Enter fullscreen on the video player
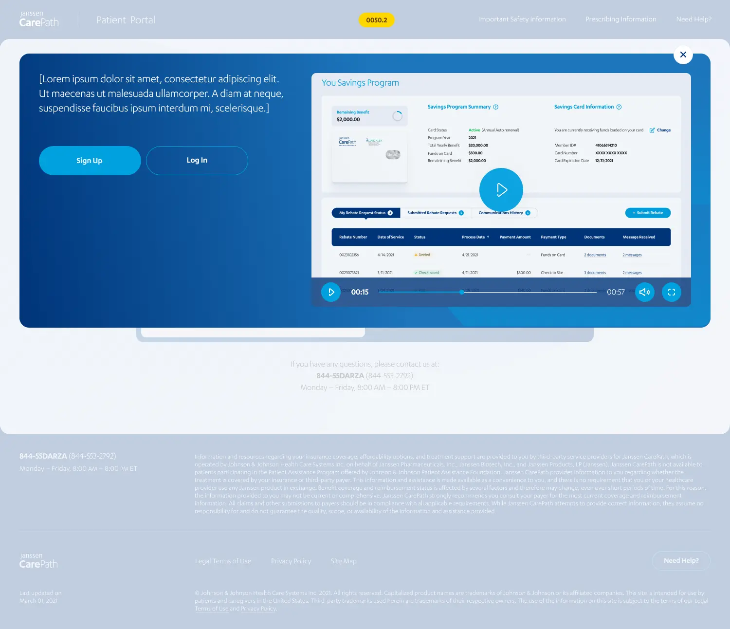 tap(671, 292)
